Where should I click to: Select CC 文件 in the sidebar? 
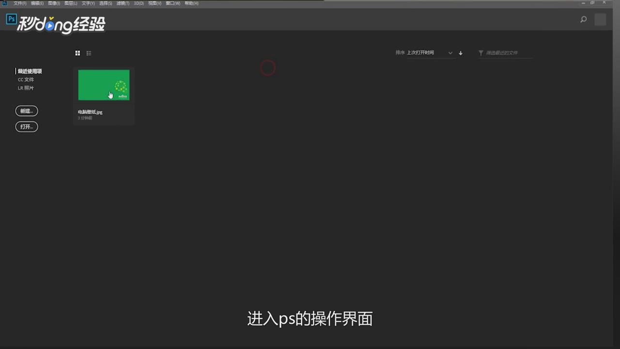pyautogui.click(x=26, y=79)
